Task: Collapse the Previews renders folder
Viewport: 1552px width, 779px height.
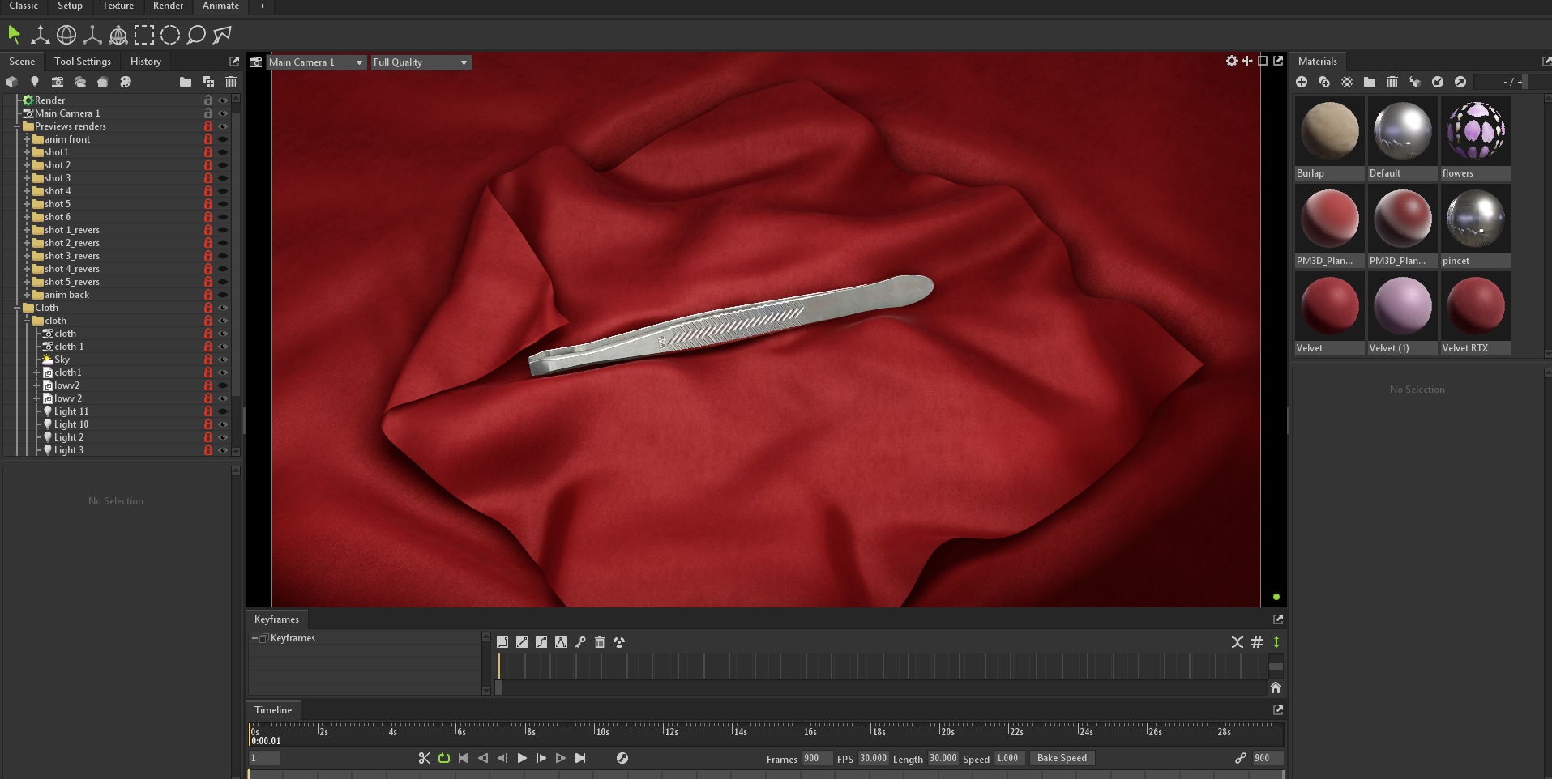Action: [17, 126]
